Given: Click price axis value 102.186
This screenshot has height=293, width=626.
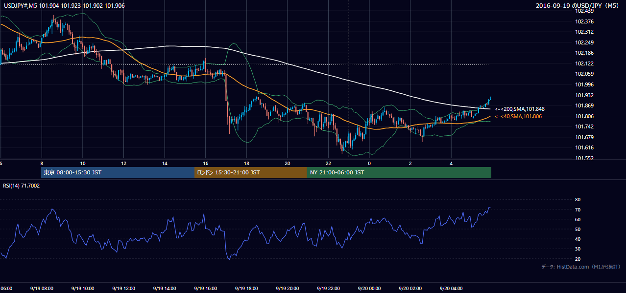Looking at the screenshot, I should coord(584,53).
